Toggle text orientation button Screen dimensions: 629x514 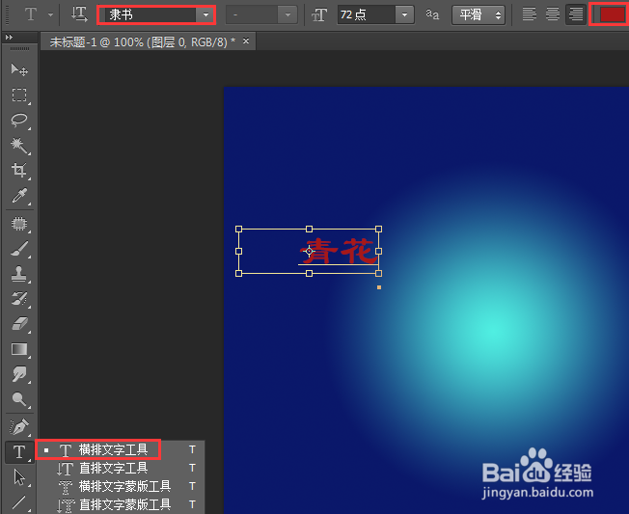pos(79,14)
